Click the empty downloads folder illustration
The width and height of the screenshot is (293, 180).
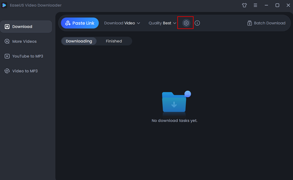175,102
